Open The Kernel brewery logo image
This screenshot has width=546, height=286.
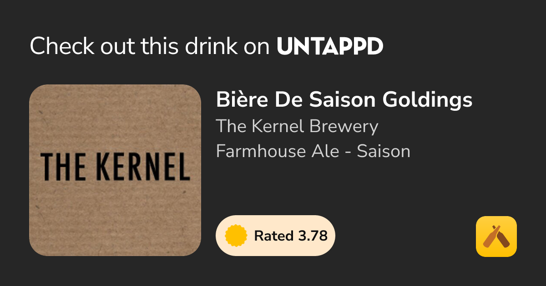point(115,170)
